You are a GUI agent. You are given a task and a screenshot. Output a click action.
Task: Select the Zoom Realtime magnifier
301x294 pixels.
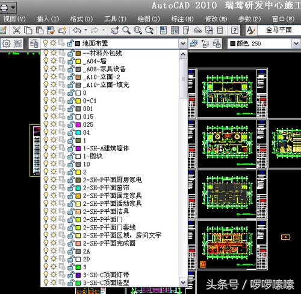pyautogui.click(x=126, y=30)
